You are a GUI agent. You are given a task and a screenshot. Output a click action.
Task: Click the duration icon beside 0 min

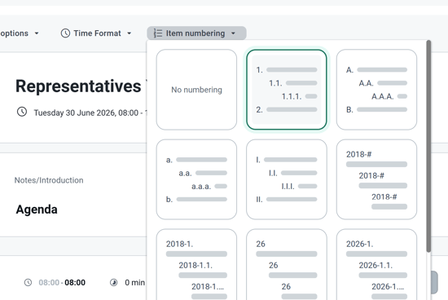point(114,283)
